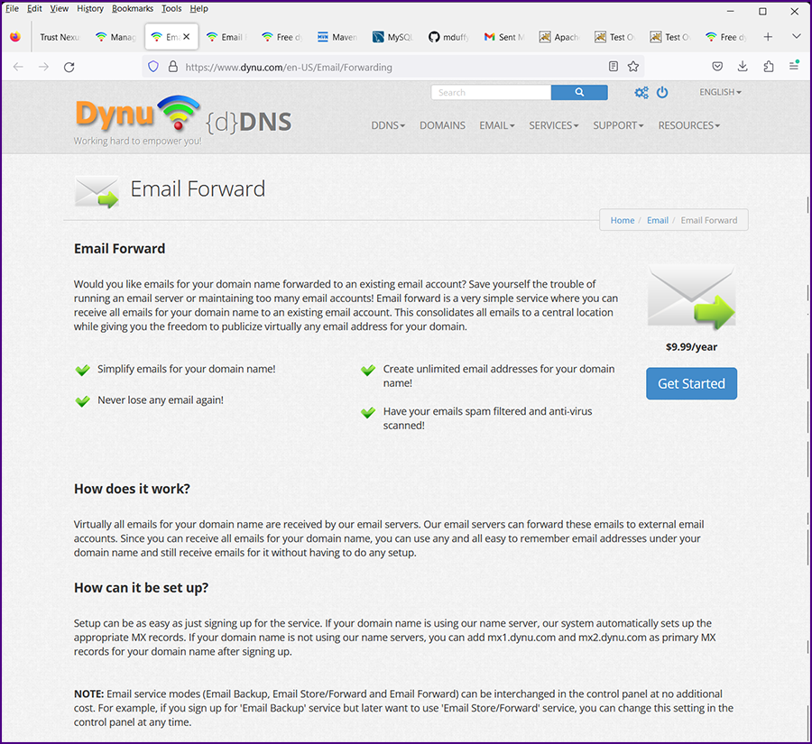812x744 pixels.
Task: Click the Get Started button
Action: coord(691,383)
